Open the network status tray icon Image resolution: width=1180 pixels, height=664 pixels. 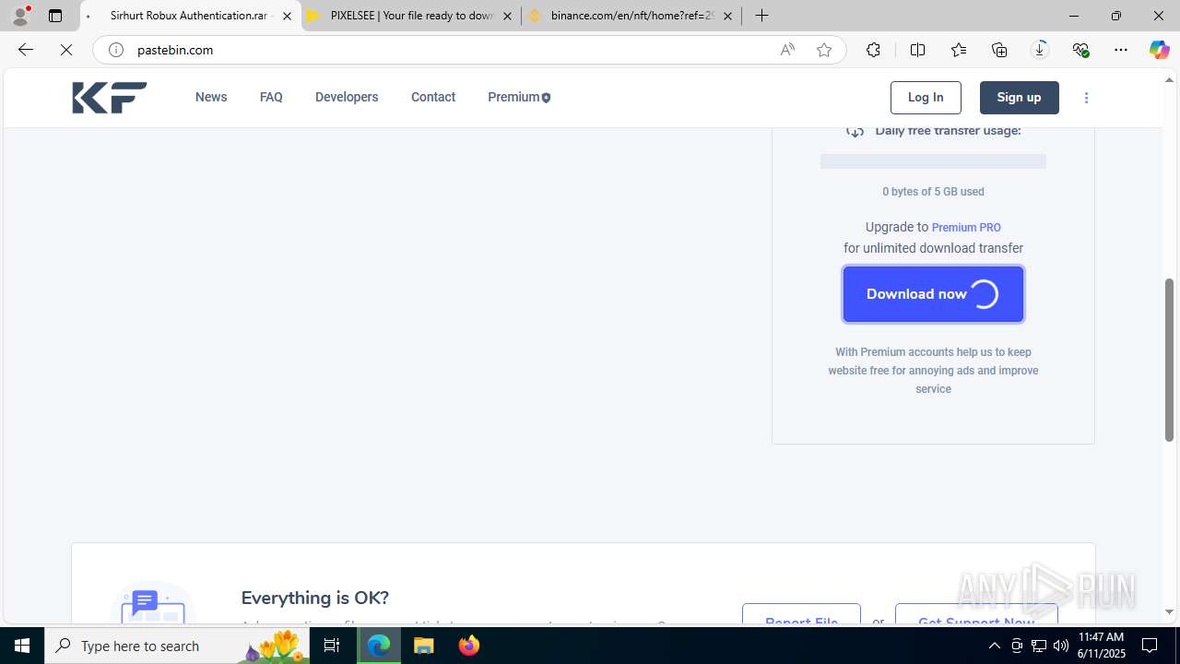point(1039,646)
